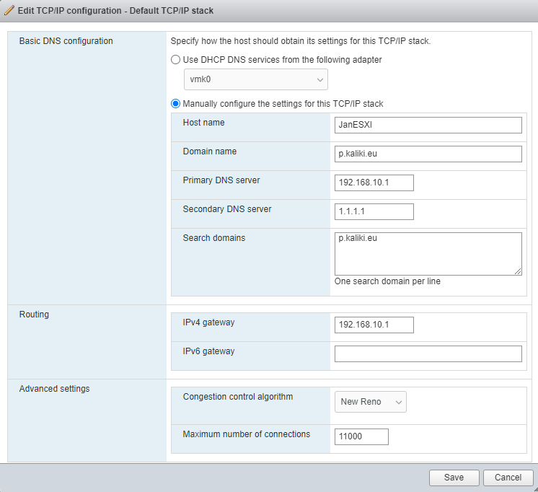Open the vmk0 adapter dropdown

(256, 80)
